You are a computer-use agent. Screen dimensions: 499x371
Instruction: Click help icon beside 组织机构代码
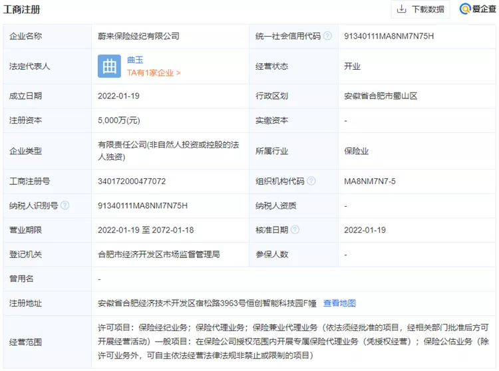(x=311, y=181)
